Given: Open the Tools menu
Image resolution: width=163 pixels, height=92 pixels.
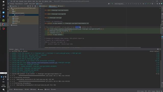Looking at the screenshot, I should [40, 1].
